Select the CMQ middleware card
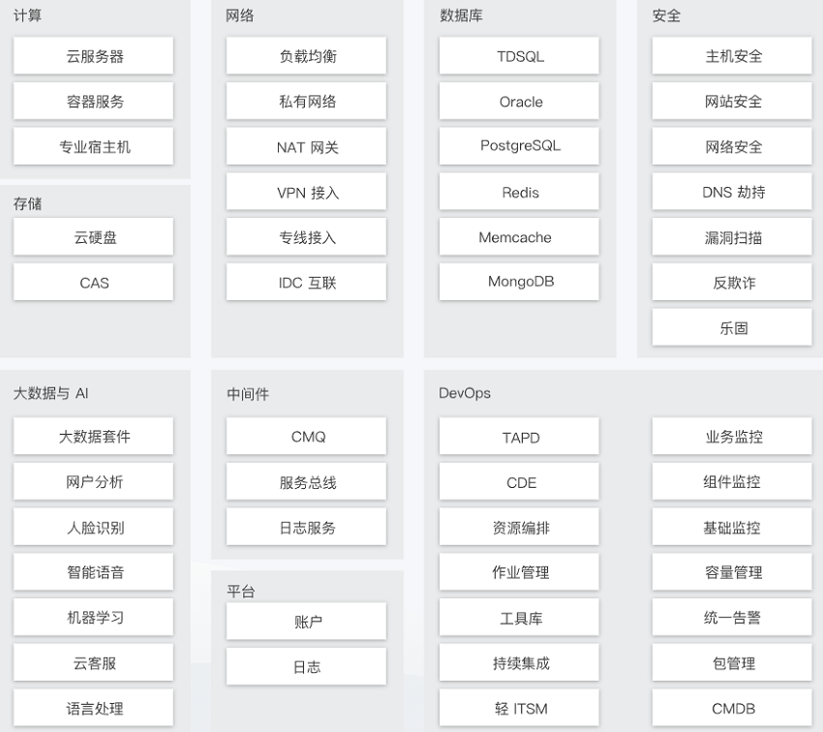This screenshot has width=823, height=732. pyautogui.click(x=307, y=436)
